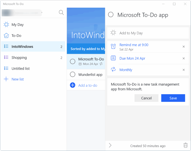This screenshot has height=151, width=191.
Task: Click the calendar due date icon
Action: coord(113,58)
